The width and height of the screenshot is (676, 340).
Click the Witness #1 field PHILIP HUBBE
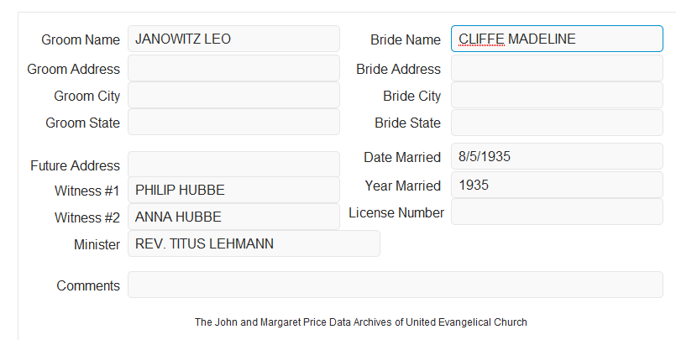pos(233,190)
